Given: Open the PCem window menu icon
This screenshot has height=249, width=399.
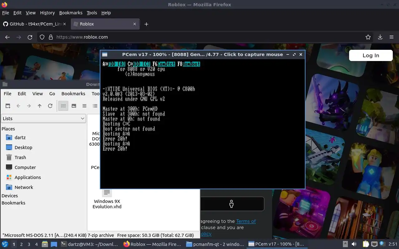Looking at the screenshot, I should [105, 54].
